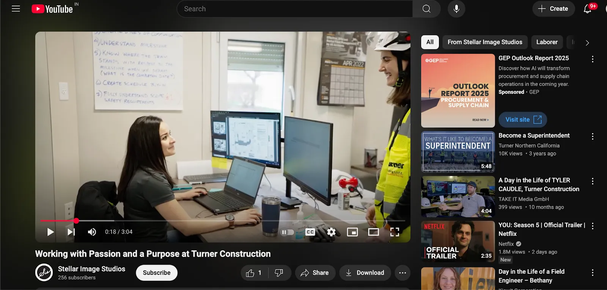This screenshot has height=290, width=607.
Task: Share the video
Action: (x=315, y=273)
